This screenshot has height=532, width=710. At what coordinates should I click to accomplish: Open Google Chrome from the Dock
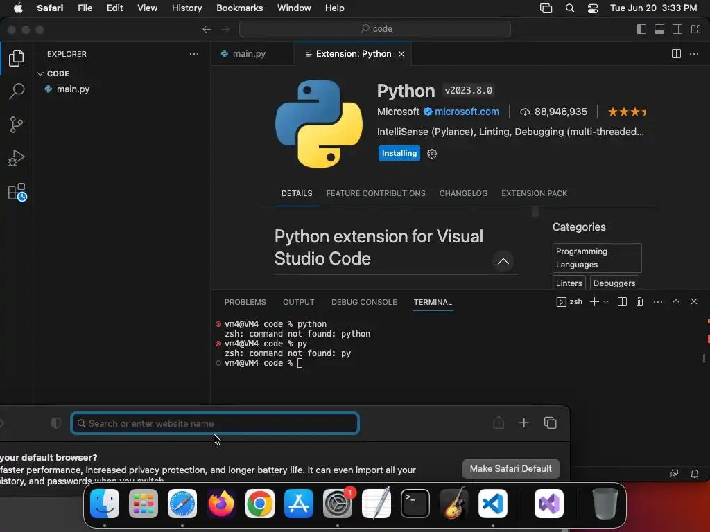coord(260,504)
